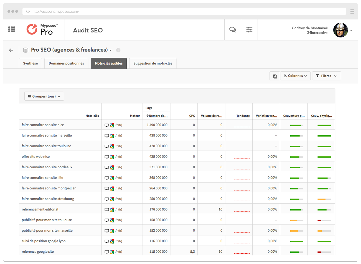Click the Mots-clés column header
Viewport: 361px width, 264px height.
click(x=92, y=116)
